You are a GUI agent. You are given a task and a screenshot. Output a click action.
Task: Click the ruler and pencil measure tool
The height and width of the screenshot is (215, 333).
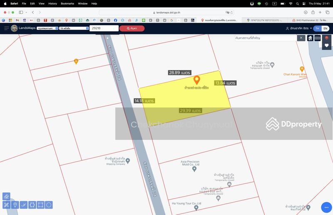click(x=6, y=205)
